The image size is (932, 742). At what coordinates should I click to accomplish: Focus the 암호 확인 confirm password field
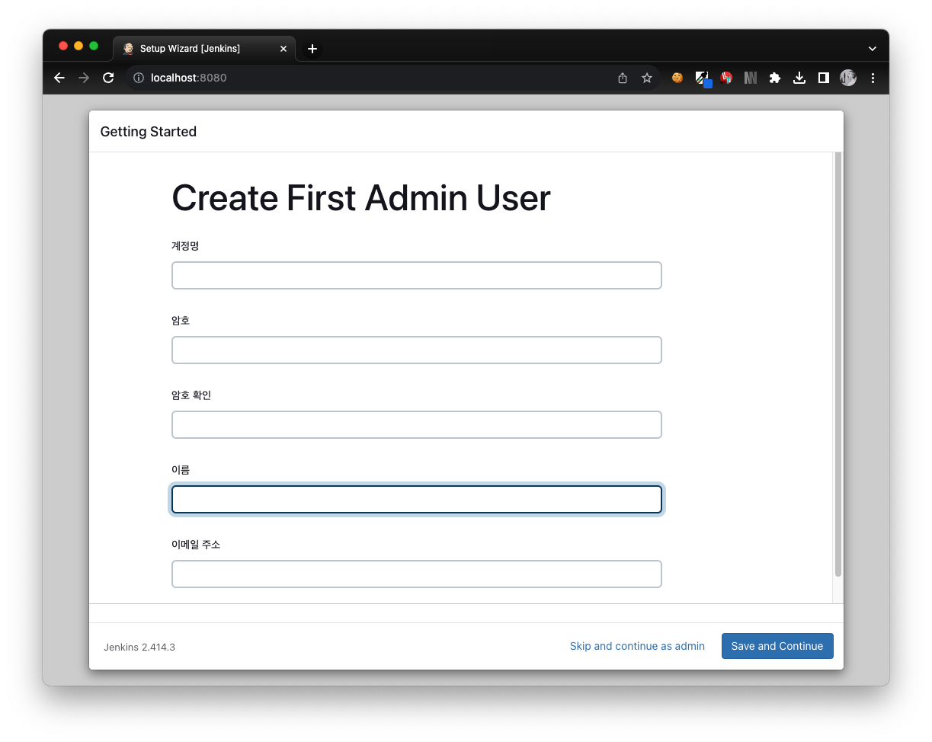pyautogui.click(x=417, y=424)
